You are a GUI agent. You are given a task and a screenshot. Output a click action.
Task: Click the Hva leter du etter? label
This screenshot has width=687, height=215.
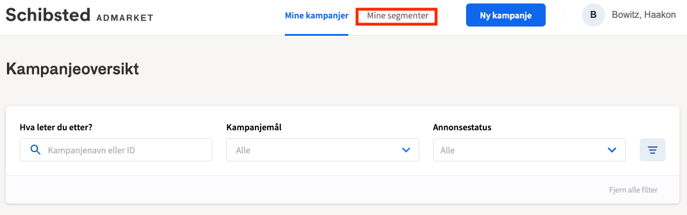click(56, 127)
